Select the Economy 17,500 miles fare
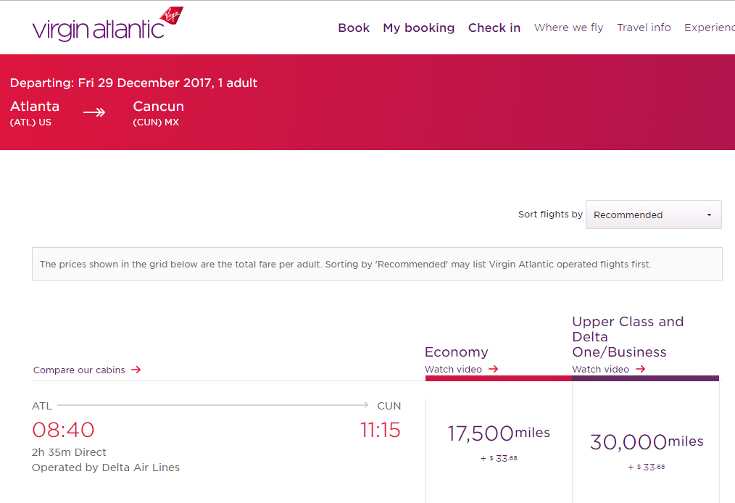Image resolution: width=735 pixels, height=503 pixels. pos(499,442)
